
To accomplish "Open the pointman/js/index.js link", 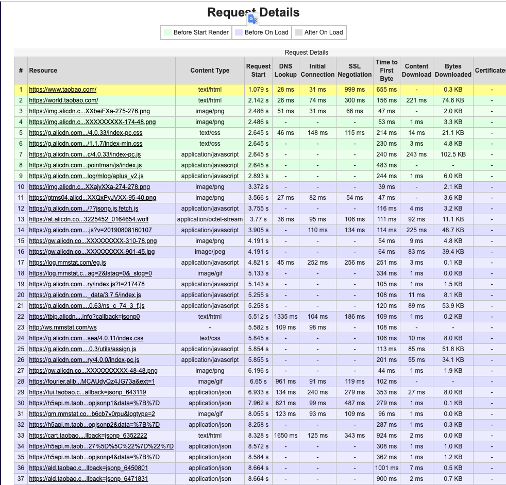I will tap(85, 165).
